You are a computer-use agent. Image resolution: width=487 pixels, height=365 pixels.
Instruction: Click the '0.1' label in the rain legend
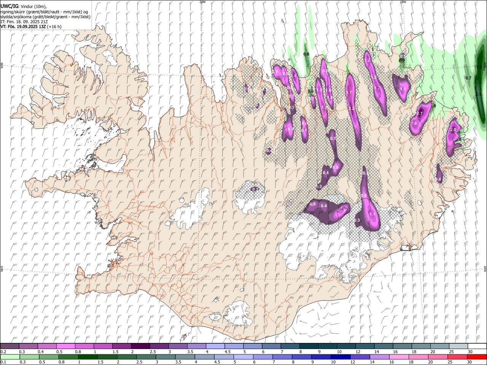pos(3,362)
